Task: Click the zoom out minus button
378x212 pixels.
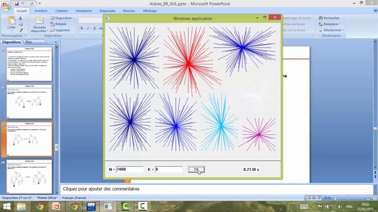Action: coord(335,198)
